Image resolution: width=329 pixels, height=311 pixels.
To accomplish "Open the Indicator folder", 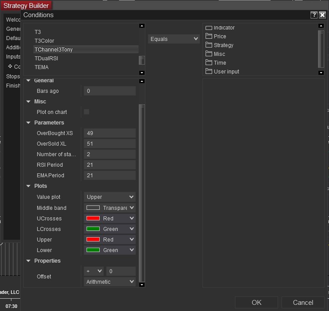I will click(220, 28).
